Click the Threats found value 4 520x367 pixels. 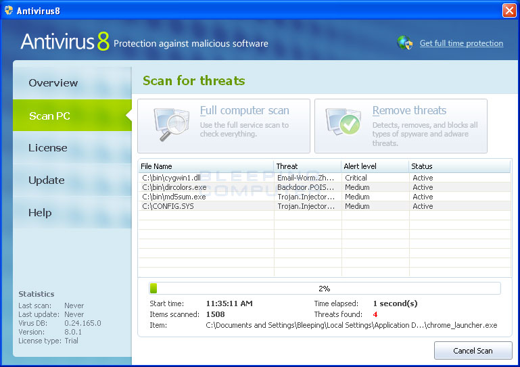coord(375,314)
